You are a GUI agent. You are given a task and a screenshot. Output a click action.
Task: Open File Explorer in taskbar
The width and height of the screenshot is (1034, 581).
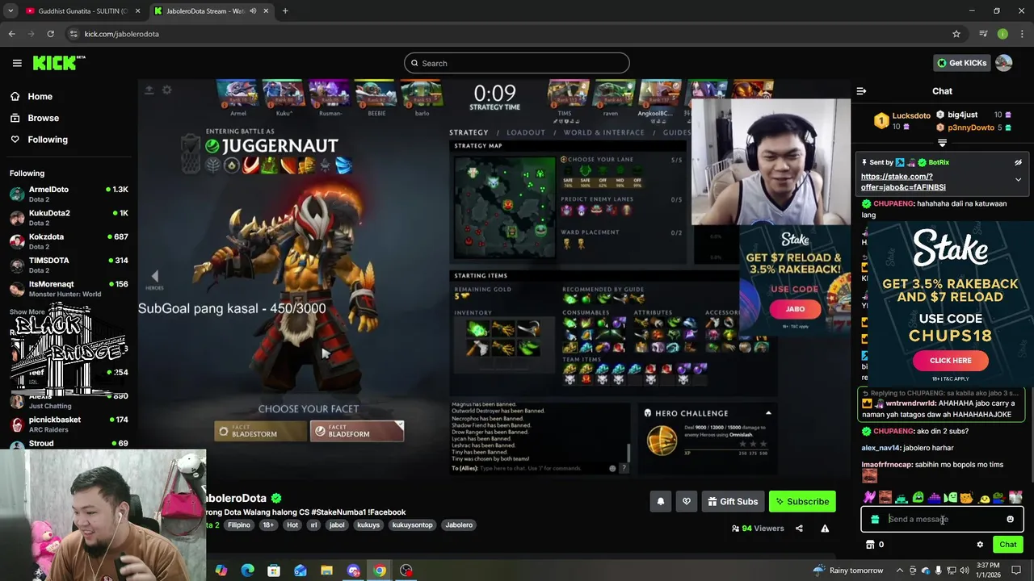click(326, 571)
